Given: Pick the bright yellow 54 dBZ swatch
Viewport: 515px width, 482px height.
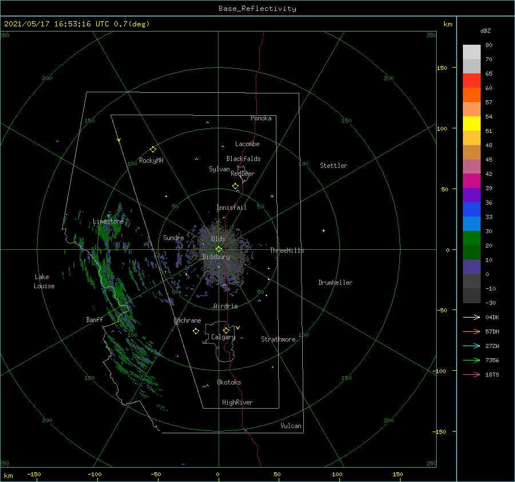Looking at the screenshot, I should (472, 124).
